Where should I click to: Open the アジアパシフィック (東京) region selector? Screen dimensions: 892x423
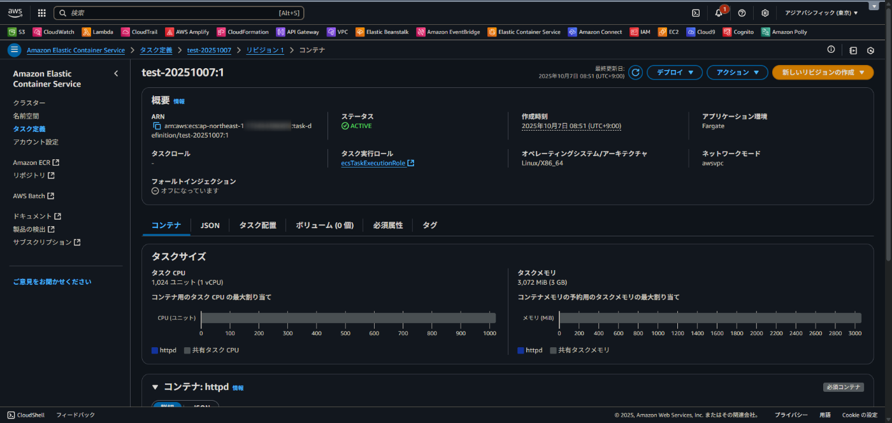point(821,13)
